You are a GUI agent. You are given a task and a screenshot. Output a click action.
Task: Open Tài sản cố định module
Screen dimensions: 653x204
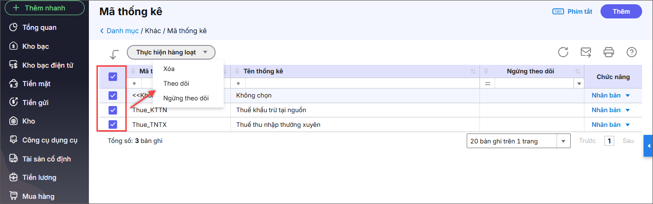tap(46, 159)
